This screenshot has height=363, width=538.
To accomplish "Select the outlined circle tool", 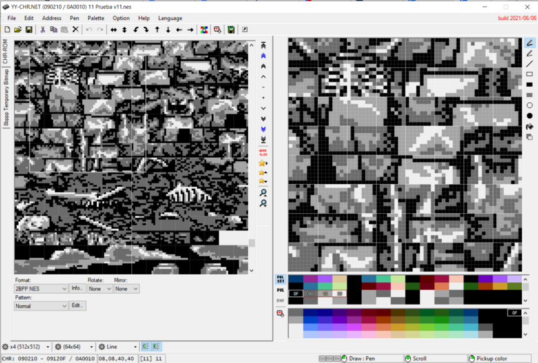I will click(529, 106).
